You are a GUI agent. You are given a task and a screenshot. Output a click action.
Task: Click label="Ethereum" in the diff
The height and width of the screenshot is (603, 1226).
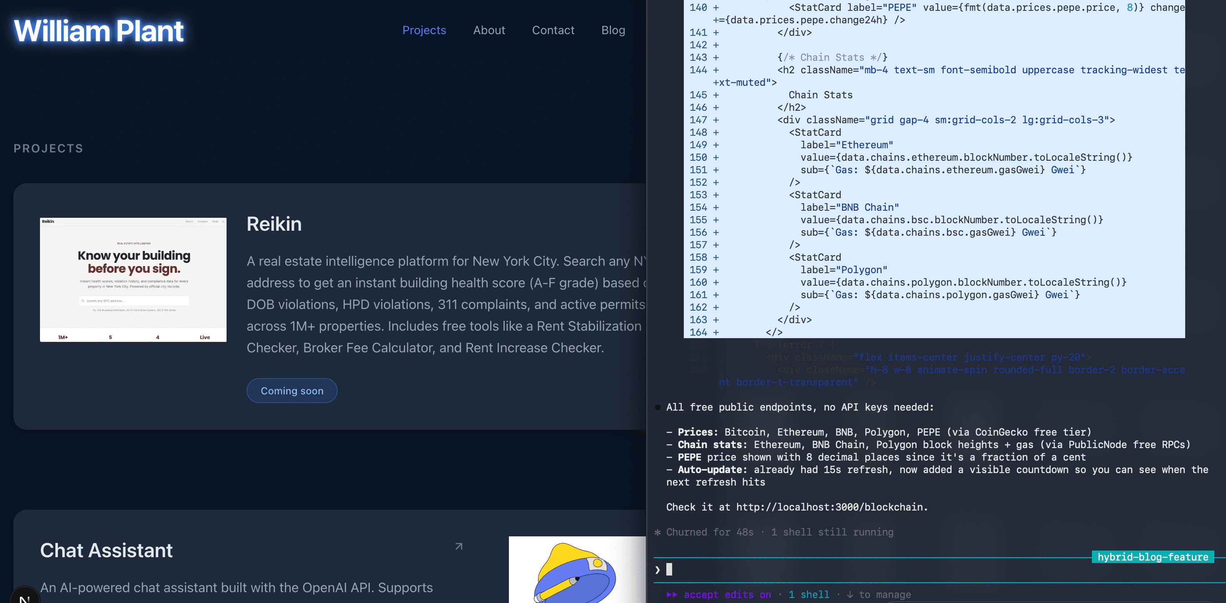847,145
